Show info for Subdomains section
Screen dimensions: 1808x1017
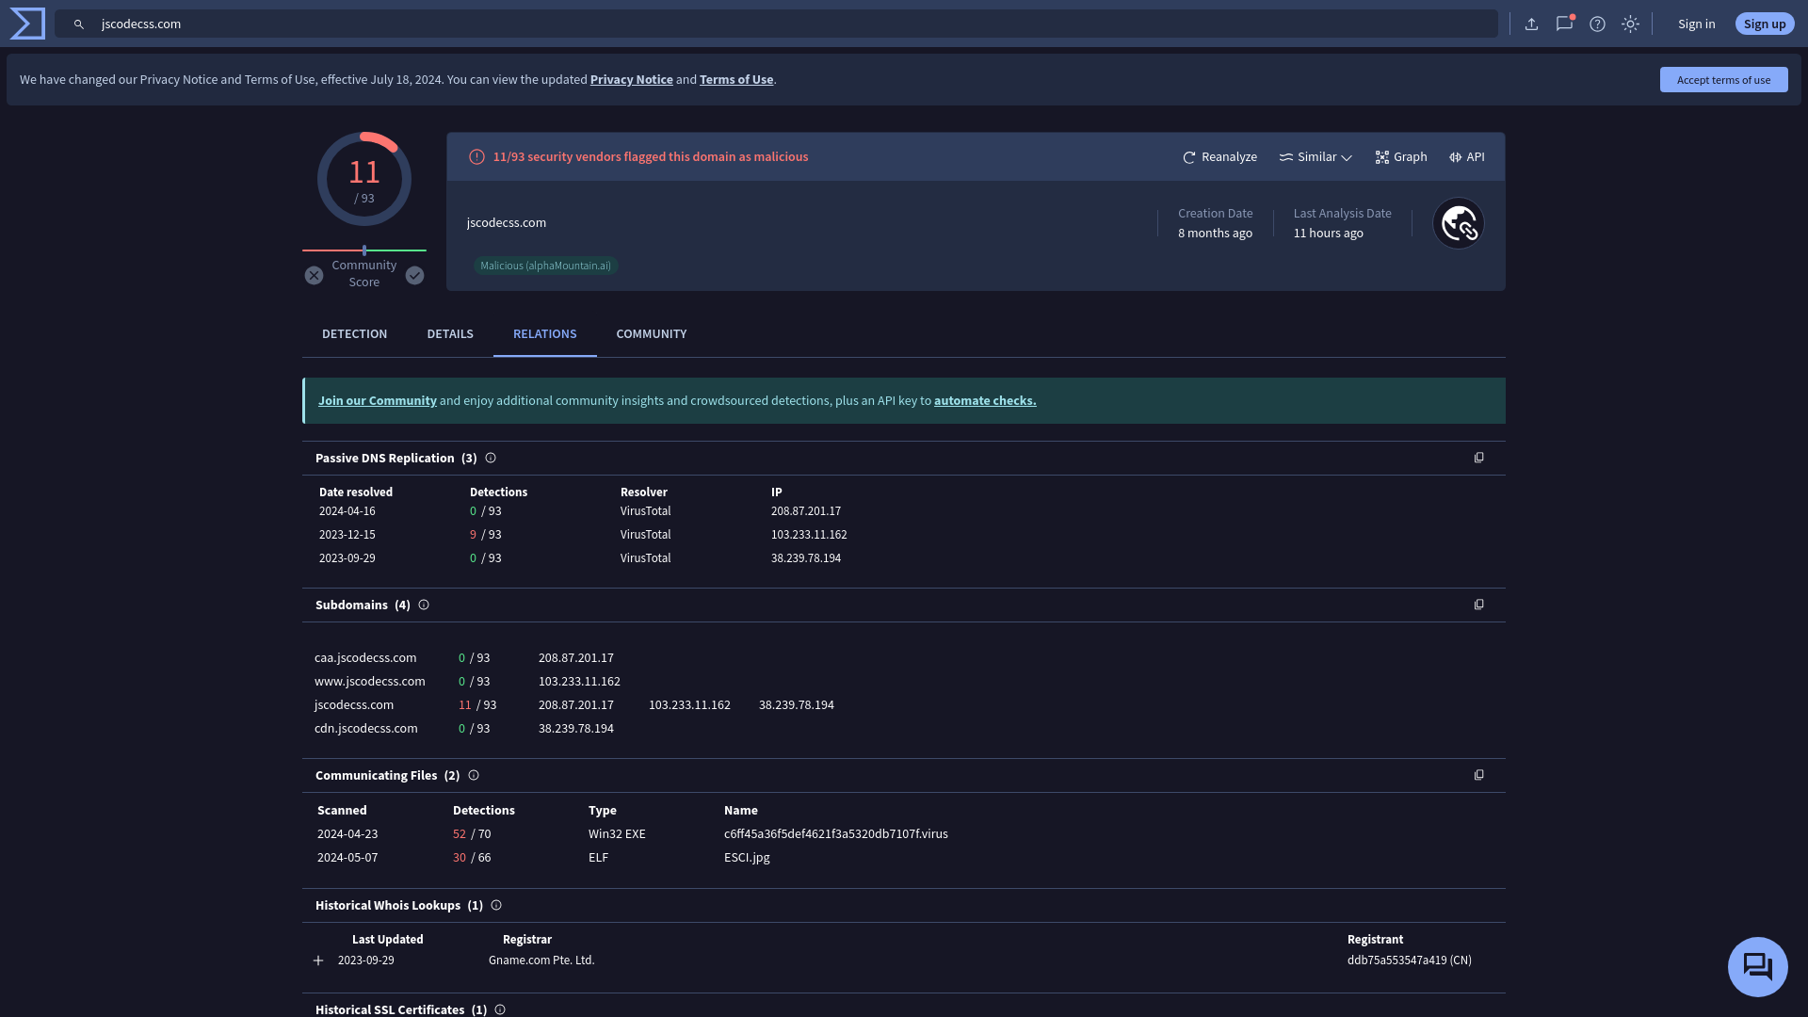pyautogui.click(x=424, y=605)
